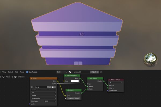This screenshot has width=161, height=107.
Task: Click the BSDF output socket on Transparent BSDF
Action: (x=80, y=78)
